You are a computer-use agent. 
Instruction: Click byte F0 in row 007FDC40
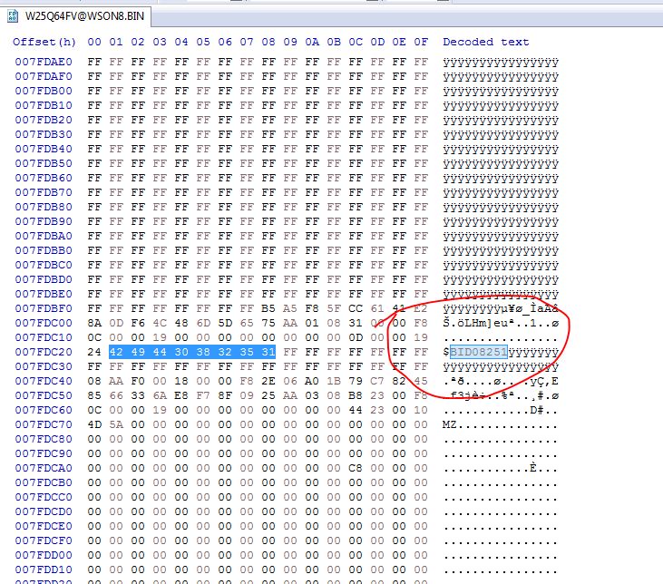(x=138, y=381)
